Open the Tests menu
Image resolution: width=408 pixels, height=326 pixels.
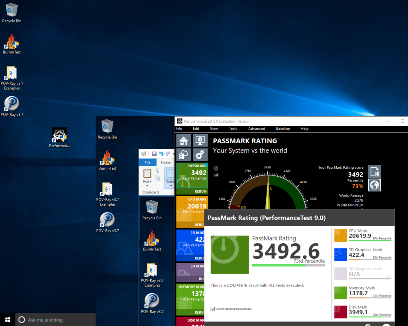tap(233, 129)
